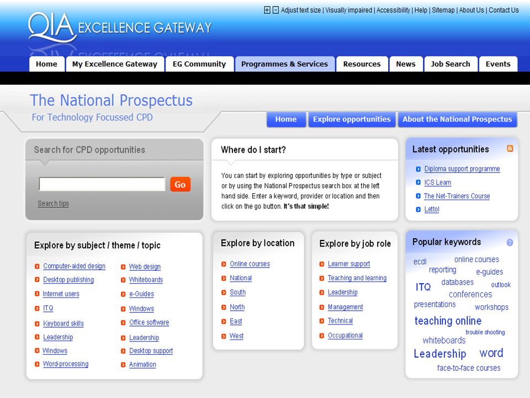Go to the Resources tab
The height and width of the screenshot is (398, 530).
point(362,64)
